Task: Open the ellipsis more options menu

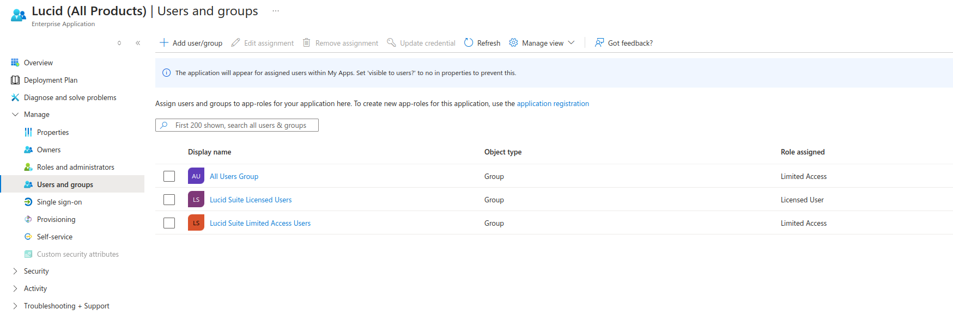Action: (x=276, y=11)
